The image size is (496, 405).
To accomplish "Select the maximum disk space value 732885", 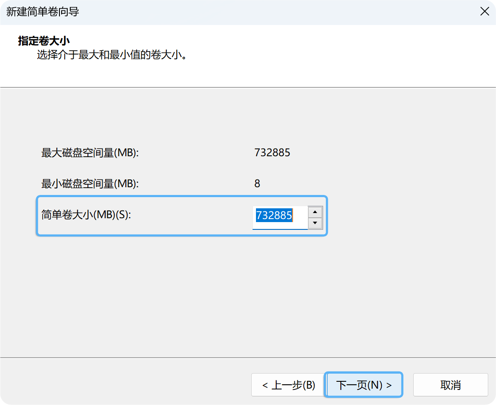I will [x=272, y=153].
